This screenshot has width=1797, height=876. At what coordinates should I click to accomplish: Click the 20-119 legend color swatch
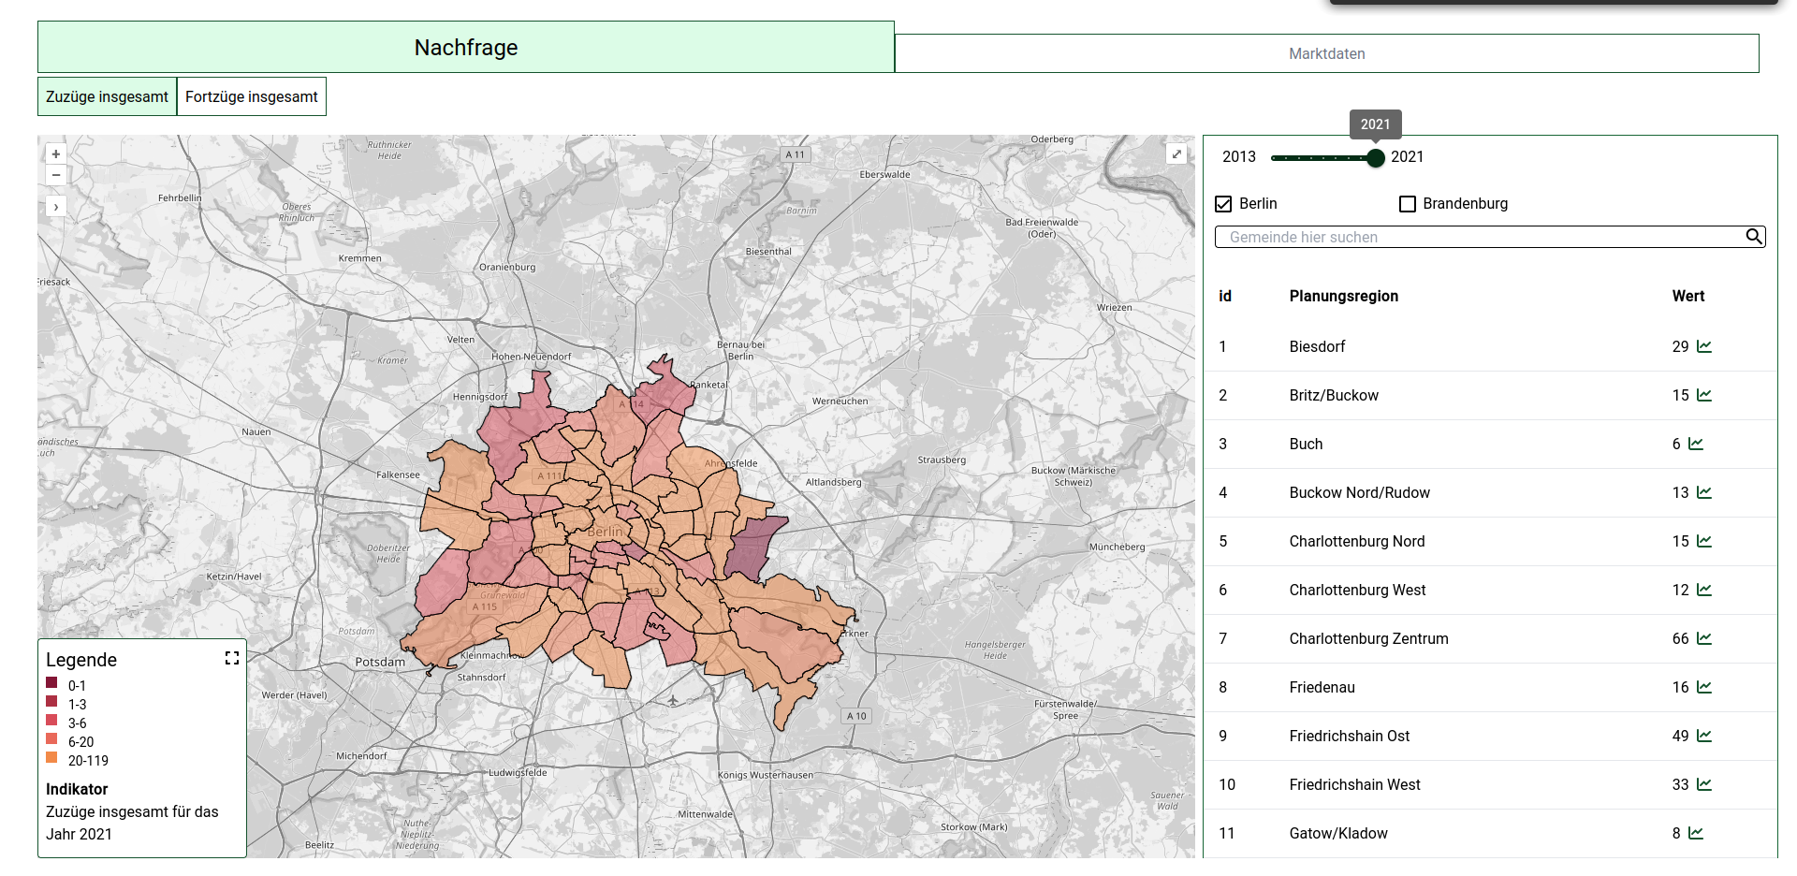(x=51, y=757)
